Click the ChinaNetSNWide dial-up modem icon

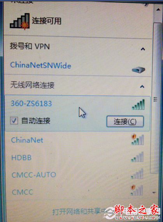point(138,70)
